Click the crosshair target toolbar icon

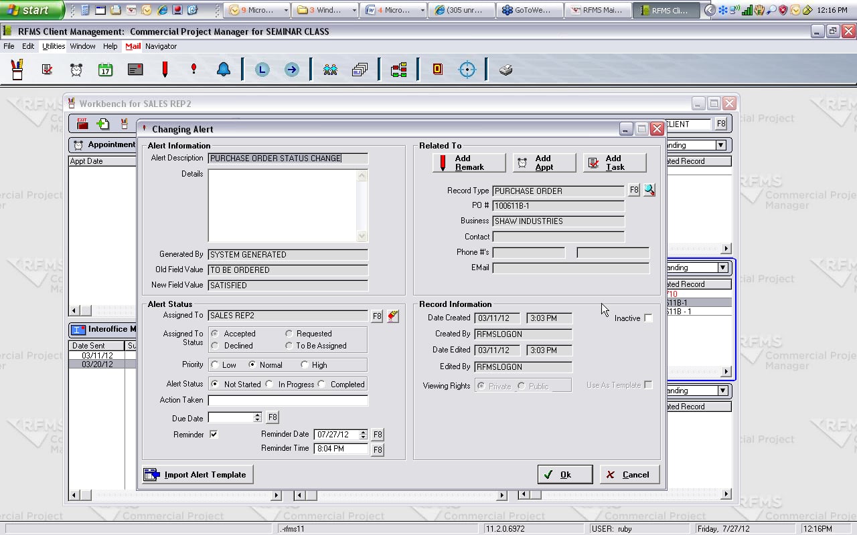coord(467,70)
